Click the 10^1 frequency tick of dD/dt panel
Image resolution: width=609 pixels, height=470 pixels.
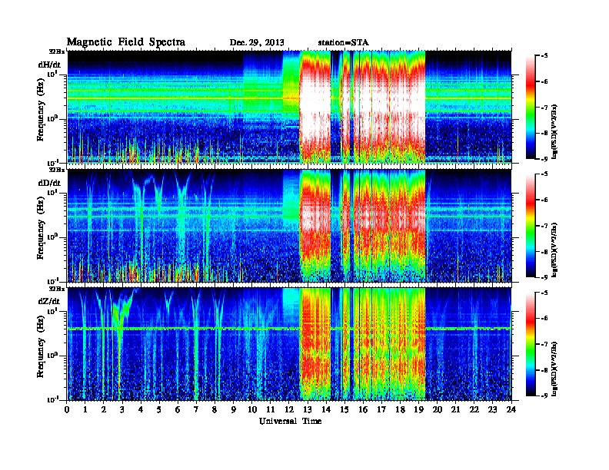point(53,193)
